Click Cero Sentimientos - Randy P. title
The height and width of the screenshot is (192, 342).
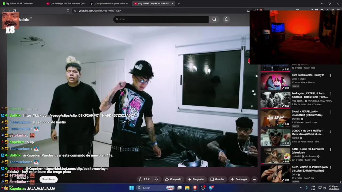coord(308,75)
